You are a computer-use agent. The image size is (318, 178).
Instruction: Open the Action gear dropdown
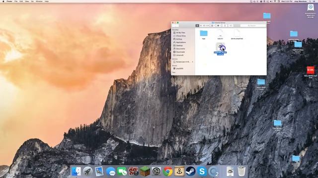[219, 26]
